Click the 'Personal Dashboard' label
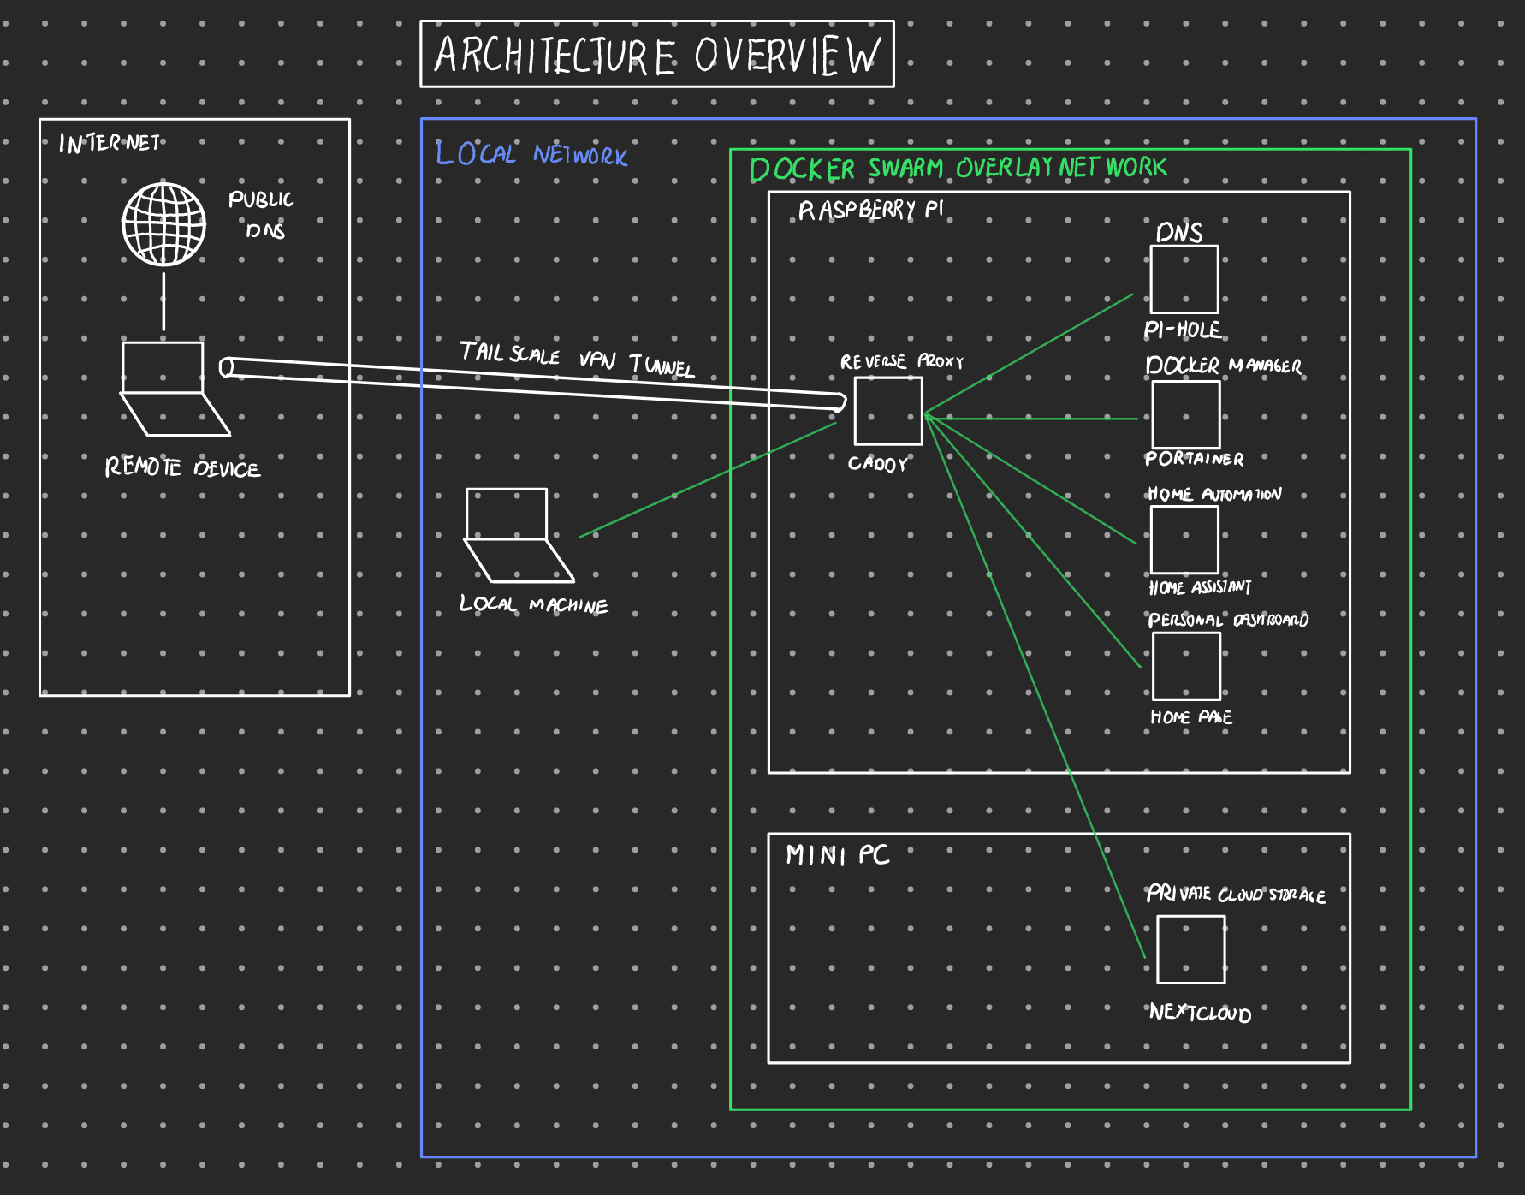The width and height of the screenshot is (1525, 1195). (x=1228, y=620)
